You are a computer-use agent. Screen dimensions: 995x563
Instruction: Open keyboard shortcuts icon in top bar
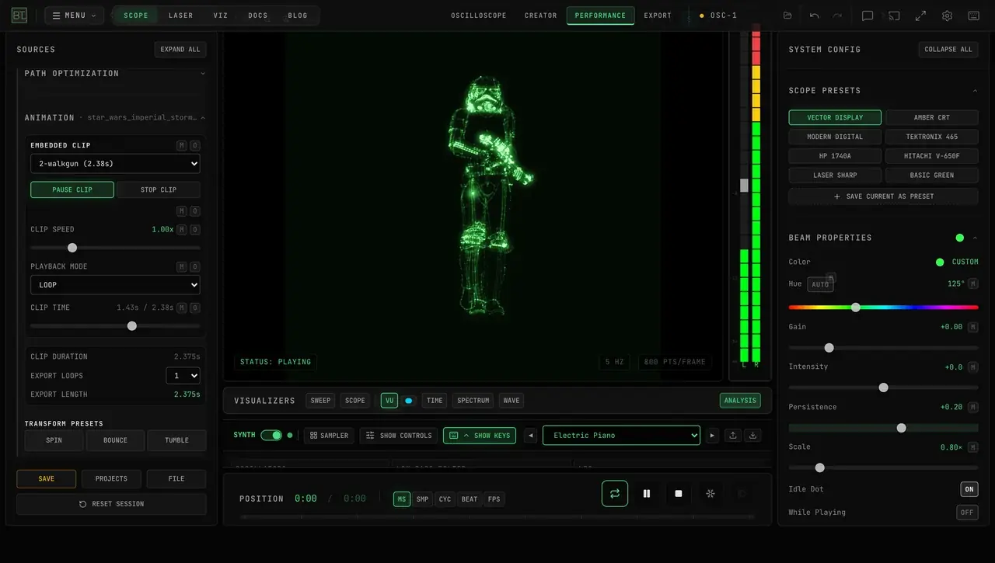(x=973, y=16)
